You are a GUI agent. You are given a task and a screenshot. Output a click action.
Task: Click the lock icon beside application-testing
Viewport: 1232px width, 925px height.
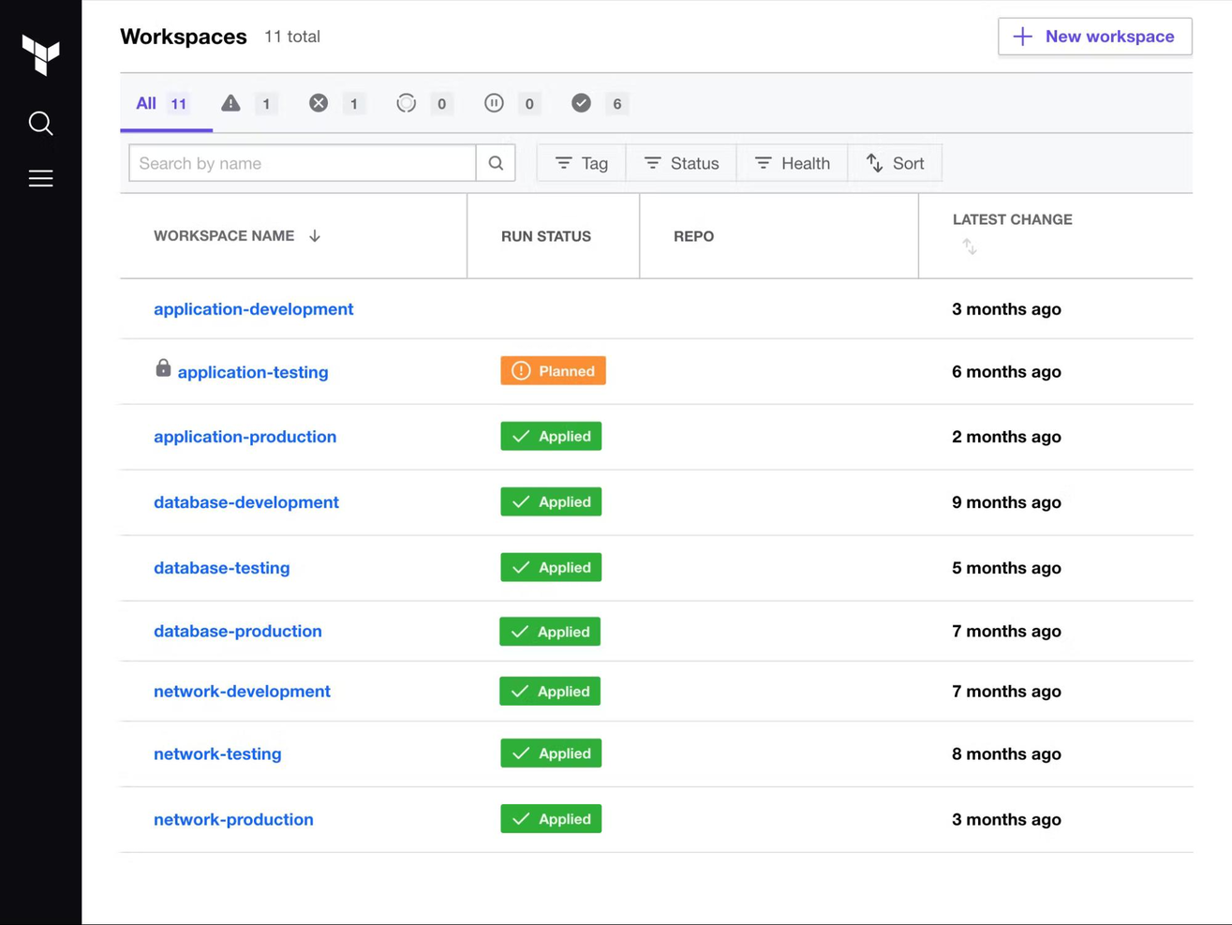point(163,368)
